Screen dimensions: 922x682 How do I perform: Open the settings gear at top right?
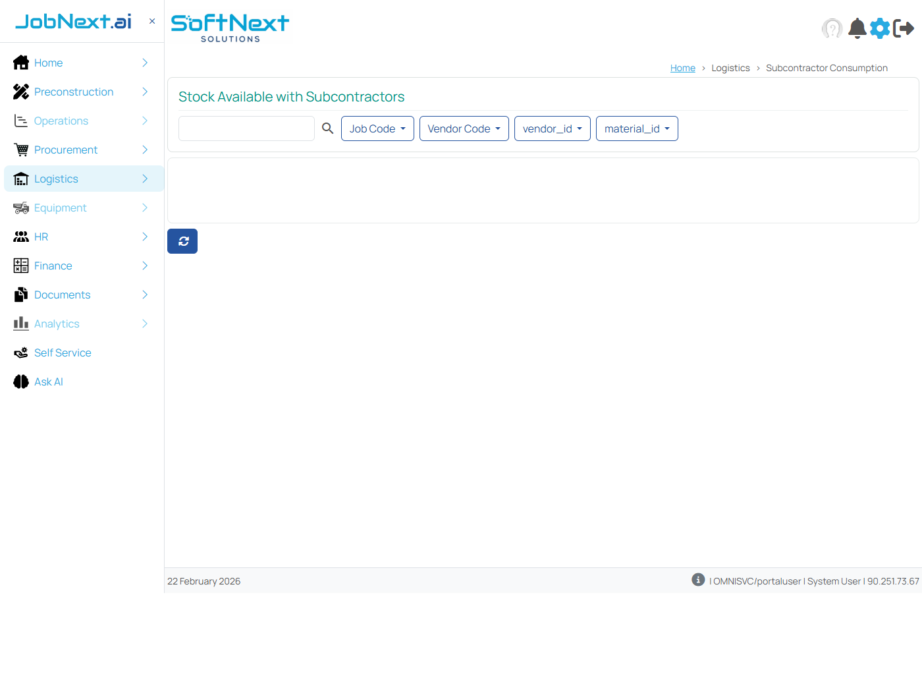click(880, 28)
